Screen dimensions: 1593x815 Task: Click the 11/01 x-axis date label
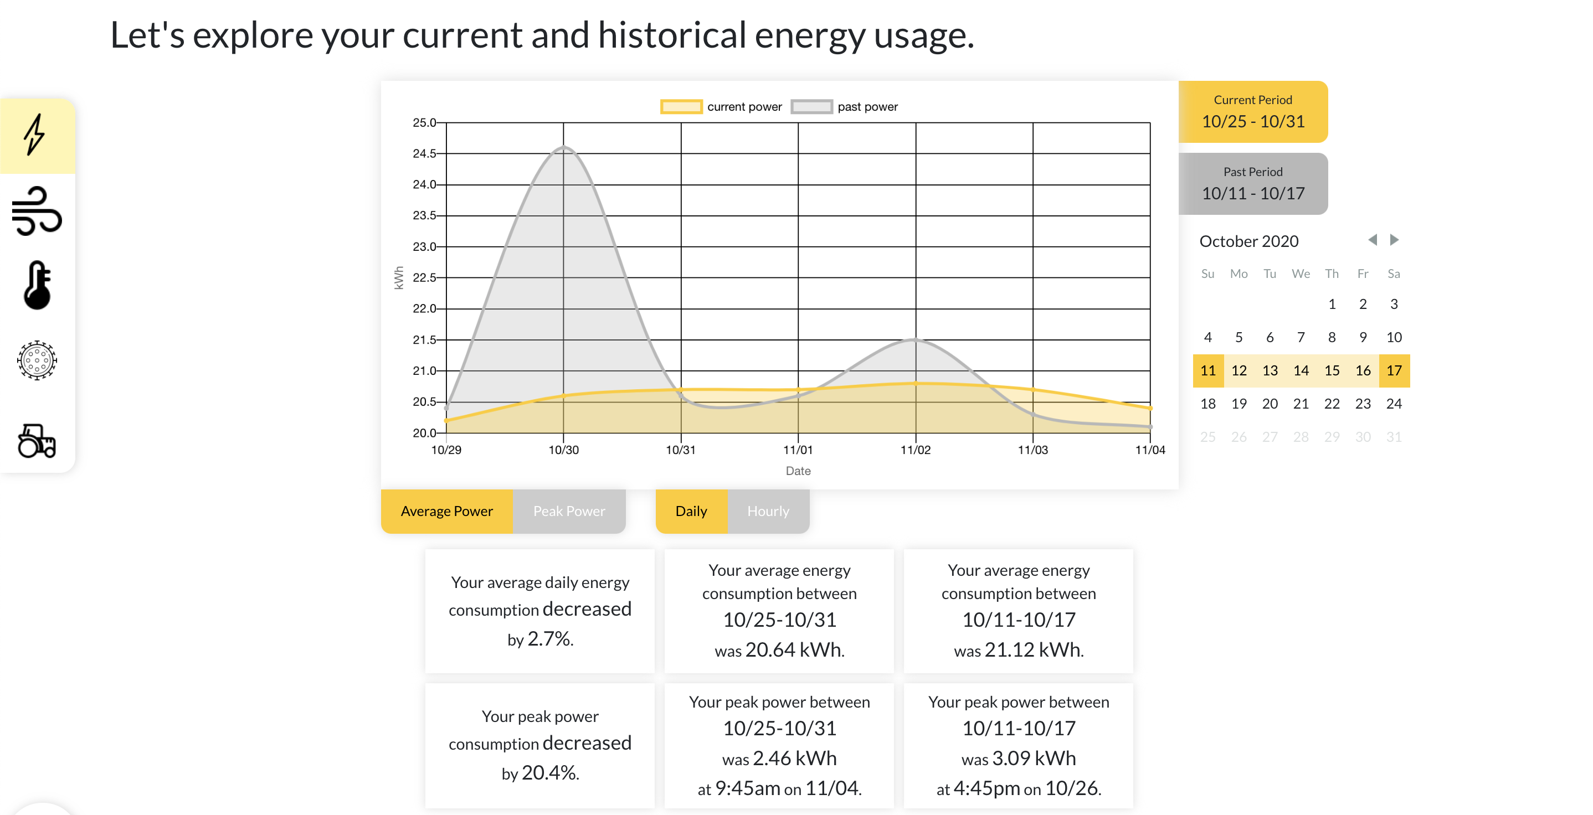point(798,450)
